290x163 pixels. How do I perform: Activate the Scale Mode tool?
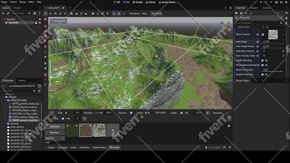(60, 14)
